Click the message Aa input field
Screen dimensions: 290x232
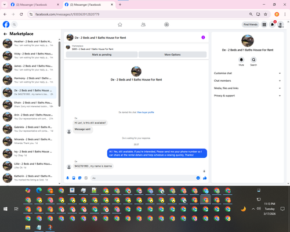click(143, 178)
